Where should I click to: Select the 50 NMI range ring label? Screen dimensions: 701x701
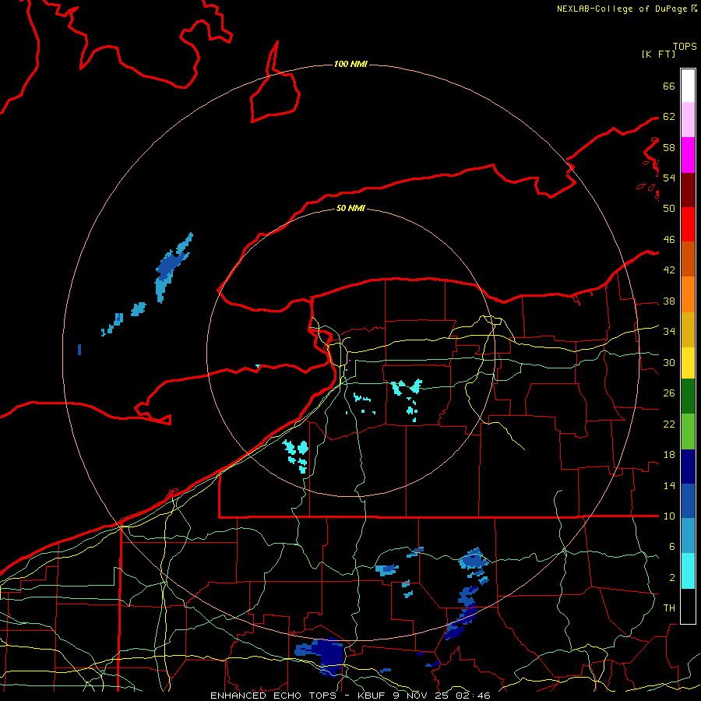(350, 208)
